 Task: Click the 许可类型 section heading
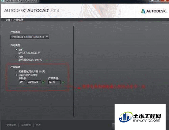click(15, 45)
